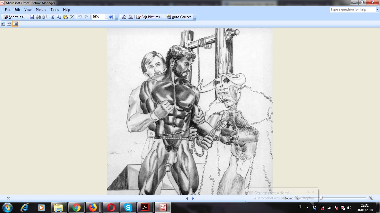
Task: Click the Copy icon in toolbar
Action: [x=59, y=17]
